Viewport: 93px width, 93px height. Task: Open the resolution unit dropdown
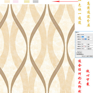[90, 49]
